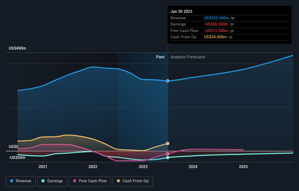Image resolution: width=299 pixels, height=191 pixels.
Task: Click the US$34.000m cash from op value
Action: click(215, 37)
